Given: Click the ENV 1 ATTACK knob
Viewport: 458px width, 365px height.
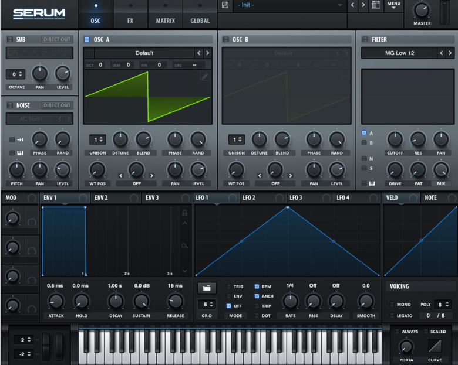Looking at the screenshot, I should [56, 301].
